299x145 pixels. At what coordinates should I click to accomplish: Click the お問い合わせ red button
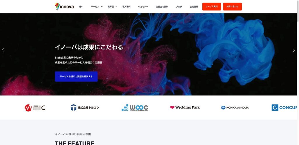point(232,6)
